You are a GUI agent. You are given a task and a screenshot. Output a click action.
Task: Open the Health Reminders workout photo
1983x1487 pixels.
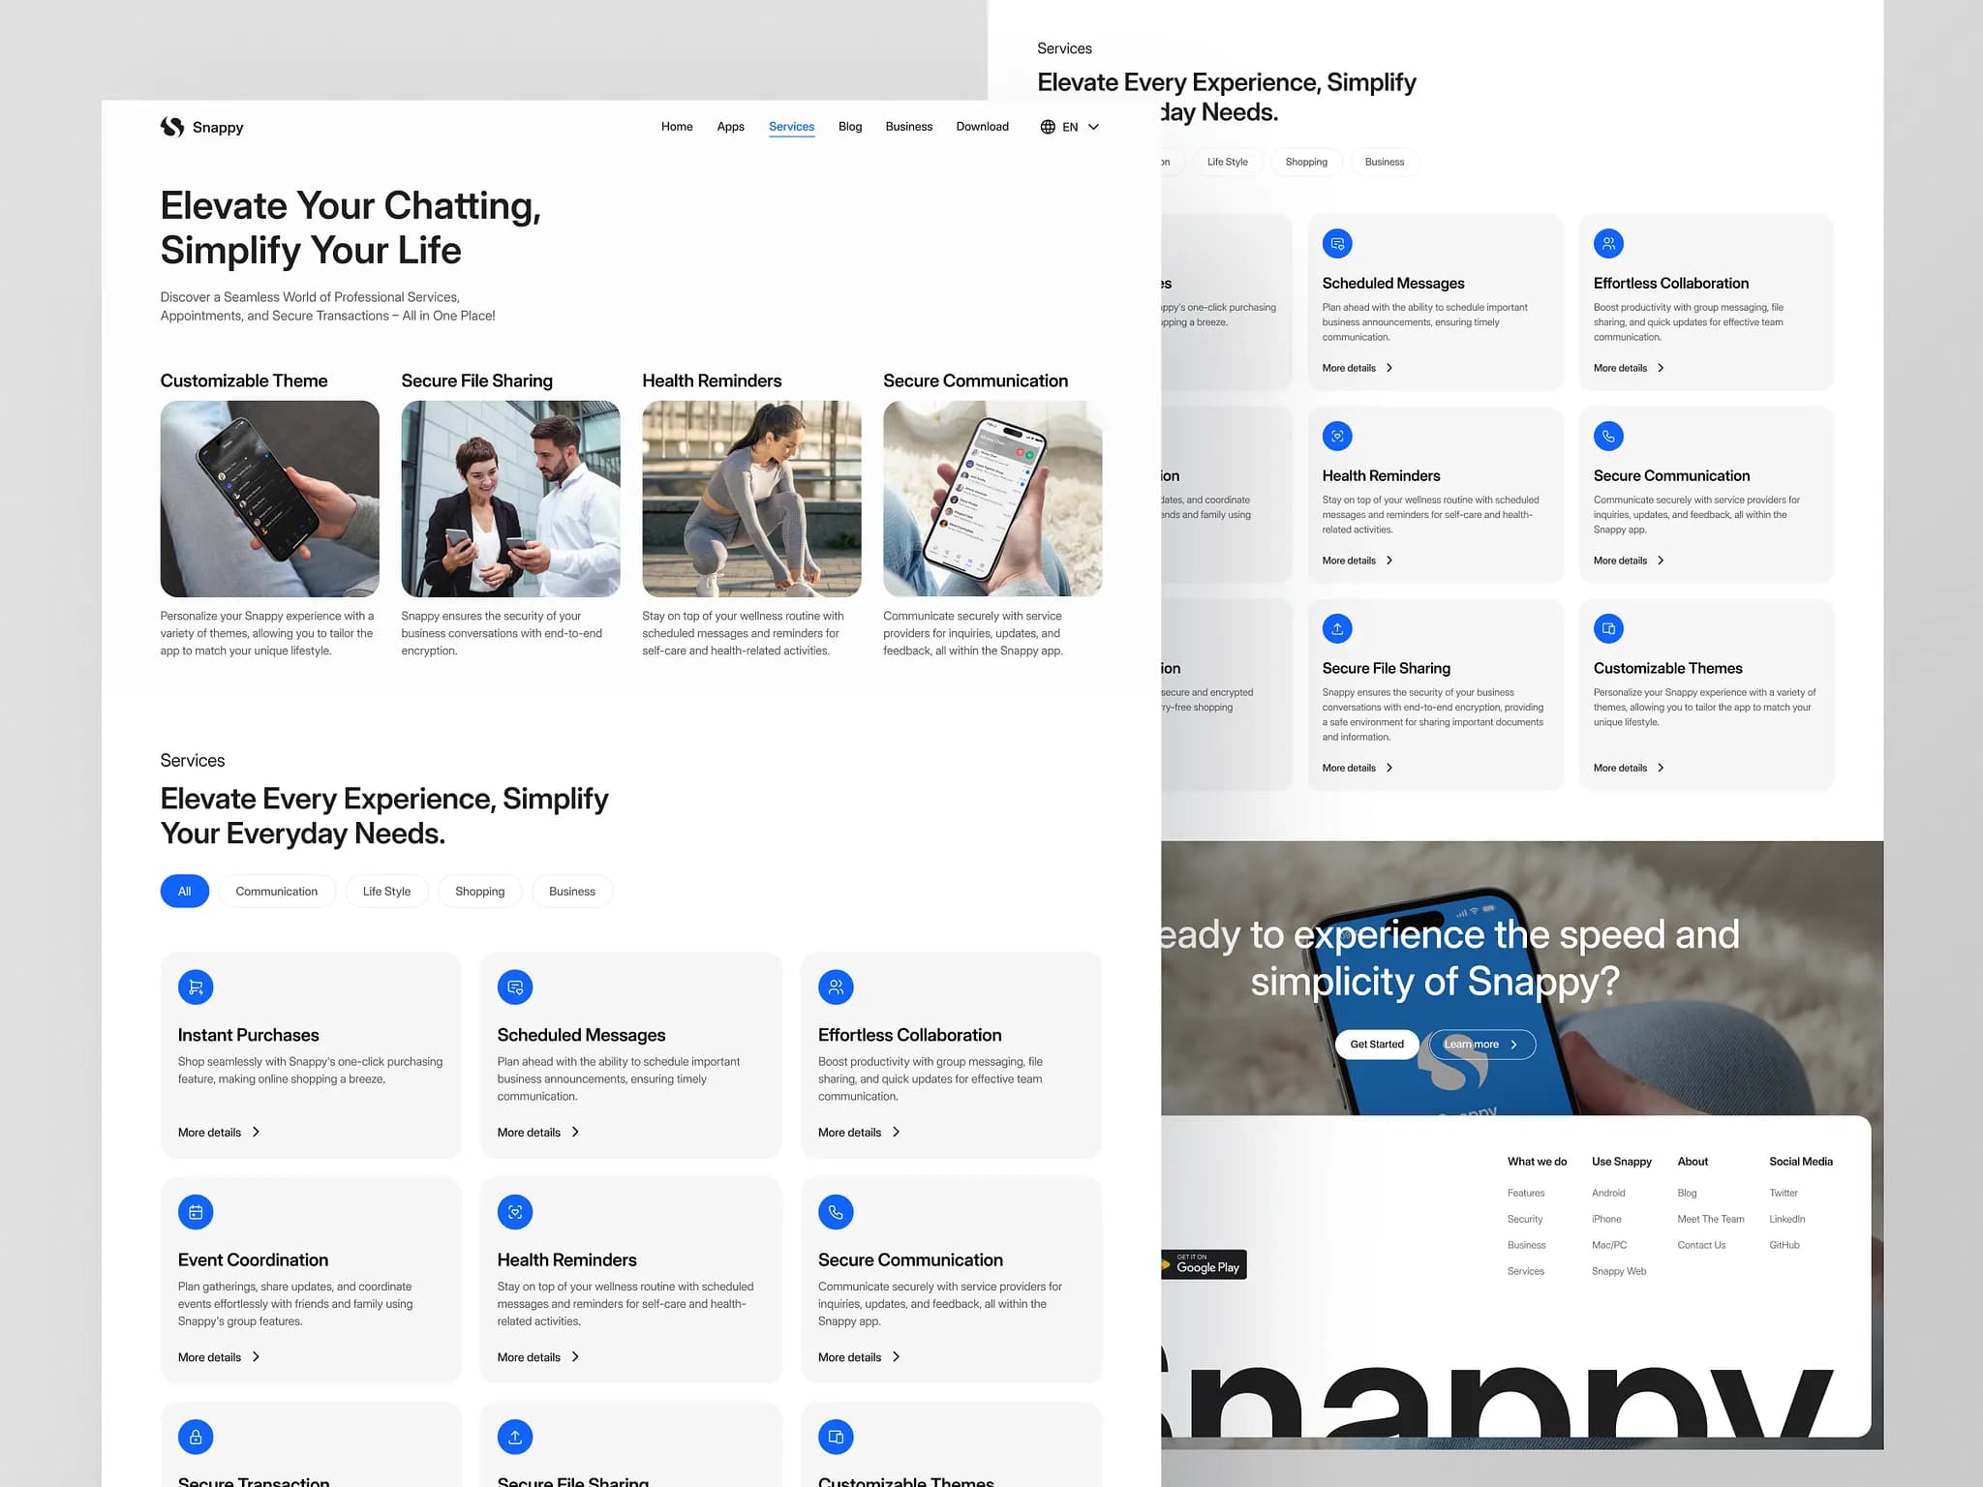[751, 499]
